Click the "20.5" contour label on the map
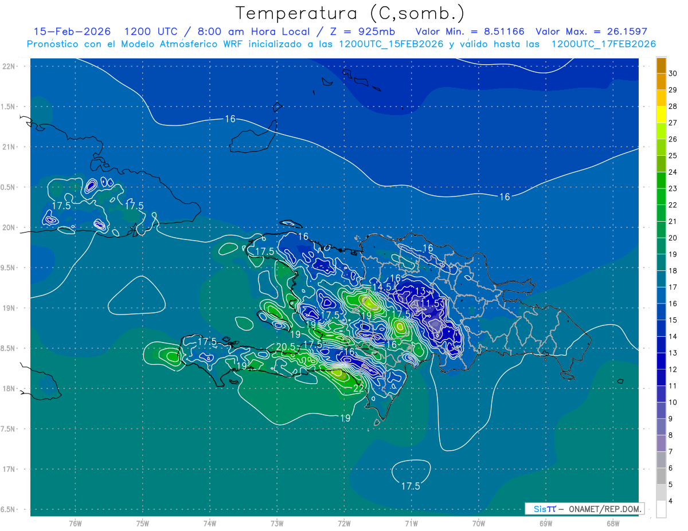The image size is (688, 531). pos(286,347)
